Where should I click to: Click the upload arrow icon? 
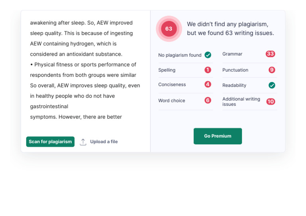(83, 142)
